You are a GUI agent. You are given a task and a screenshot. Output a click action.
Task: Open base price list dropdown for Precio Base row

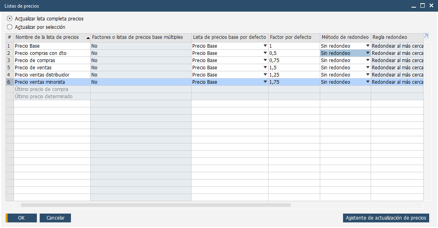(x=265, y=46)
